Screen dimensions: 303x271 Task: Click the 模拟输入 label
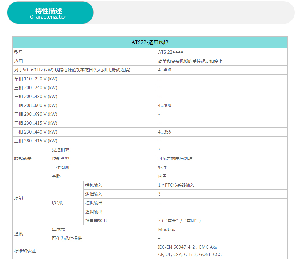coord(94,185)
